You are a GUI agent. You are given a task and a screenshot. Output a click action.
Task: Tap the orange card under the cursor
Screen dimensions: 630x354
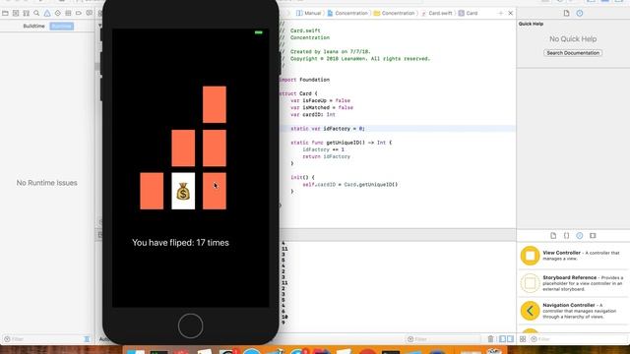coord(215,191)
